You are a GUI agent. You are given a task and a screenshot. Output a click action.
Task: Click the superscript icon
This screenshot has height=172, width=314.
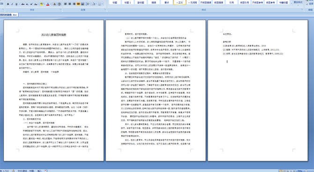[31, 4]
